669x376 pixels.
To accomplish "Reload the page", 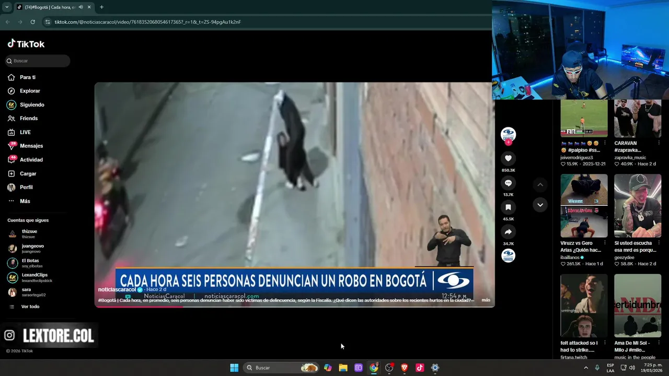I will pyautogui.click(x=32, y=22).
